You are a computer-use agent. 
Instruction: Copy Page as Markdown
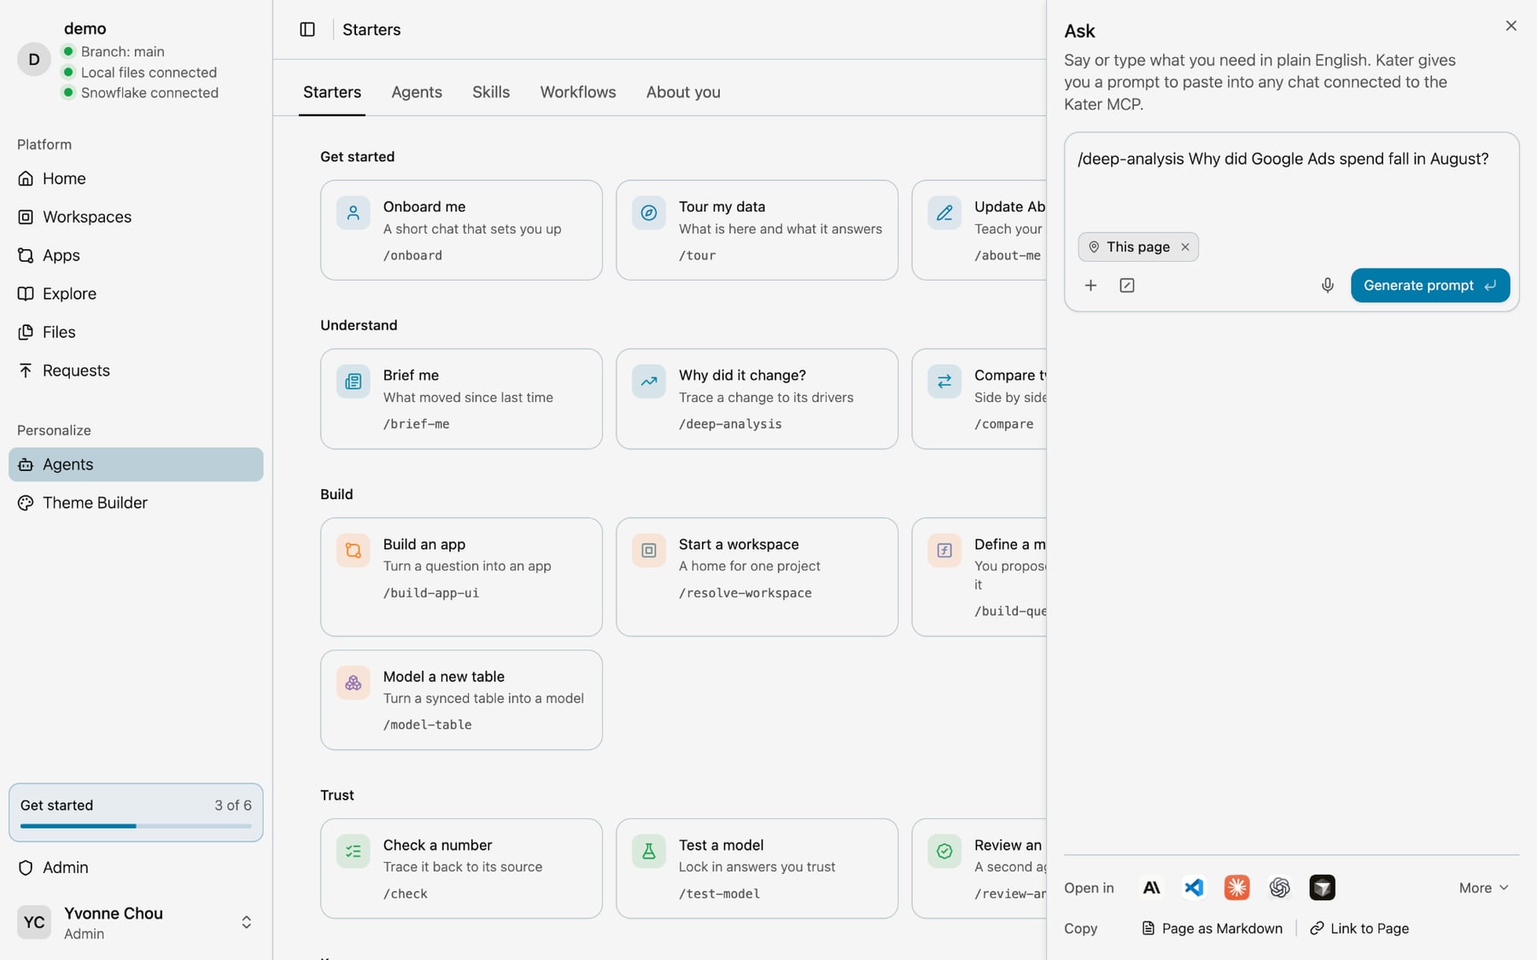coord(1213,928)
